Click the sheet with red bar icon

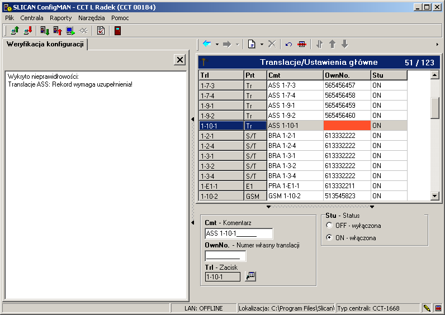[x=302, y=44]
